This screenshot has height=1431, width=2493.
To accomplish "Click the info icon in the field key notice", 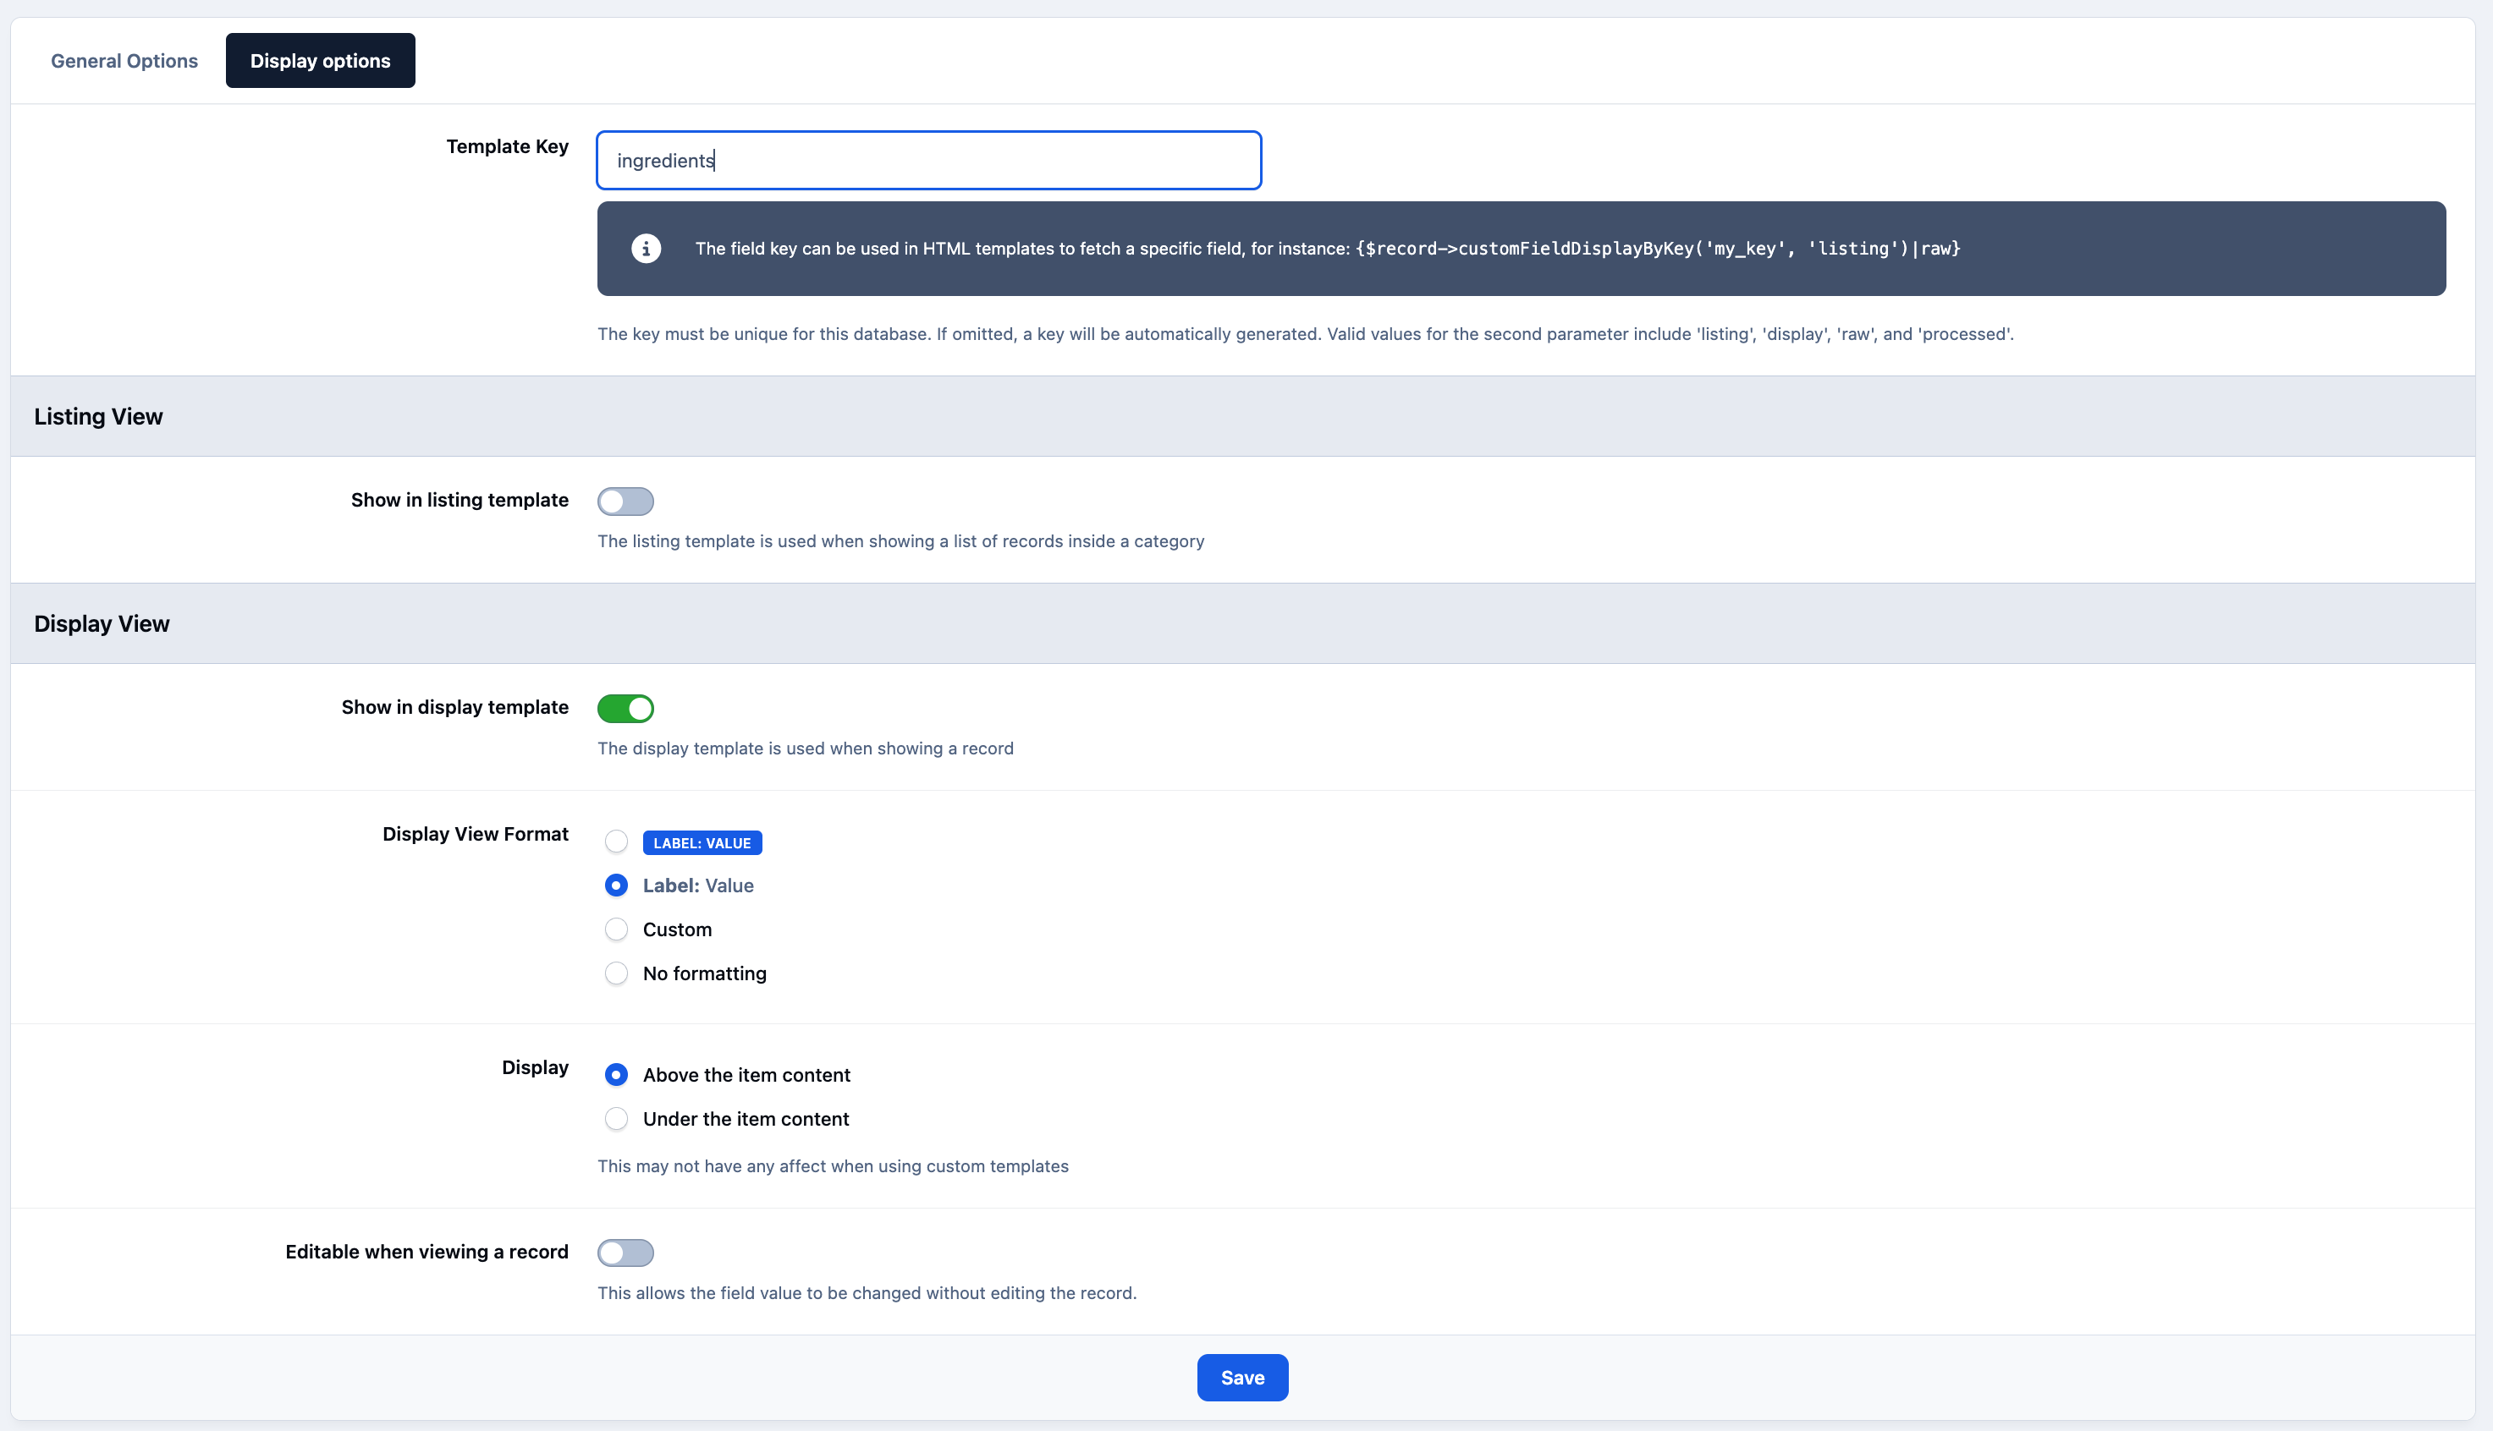I will tap(647, 249).
